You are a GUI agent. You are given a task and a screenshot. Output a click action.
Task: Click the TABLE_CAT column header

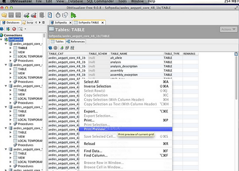(68, 54)
